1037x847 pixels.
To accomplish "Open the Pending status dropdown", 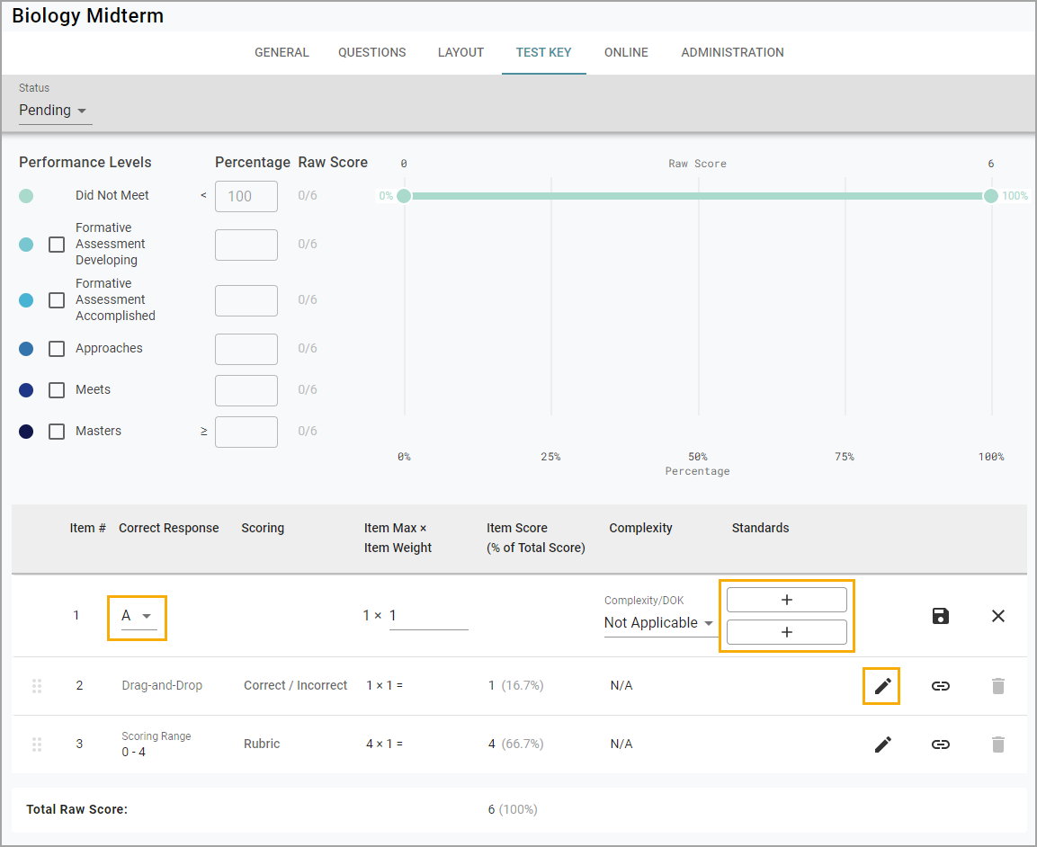I will pos(54,111).
